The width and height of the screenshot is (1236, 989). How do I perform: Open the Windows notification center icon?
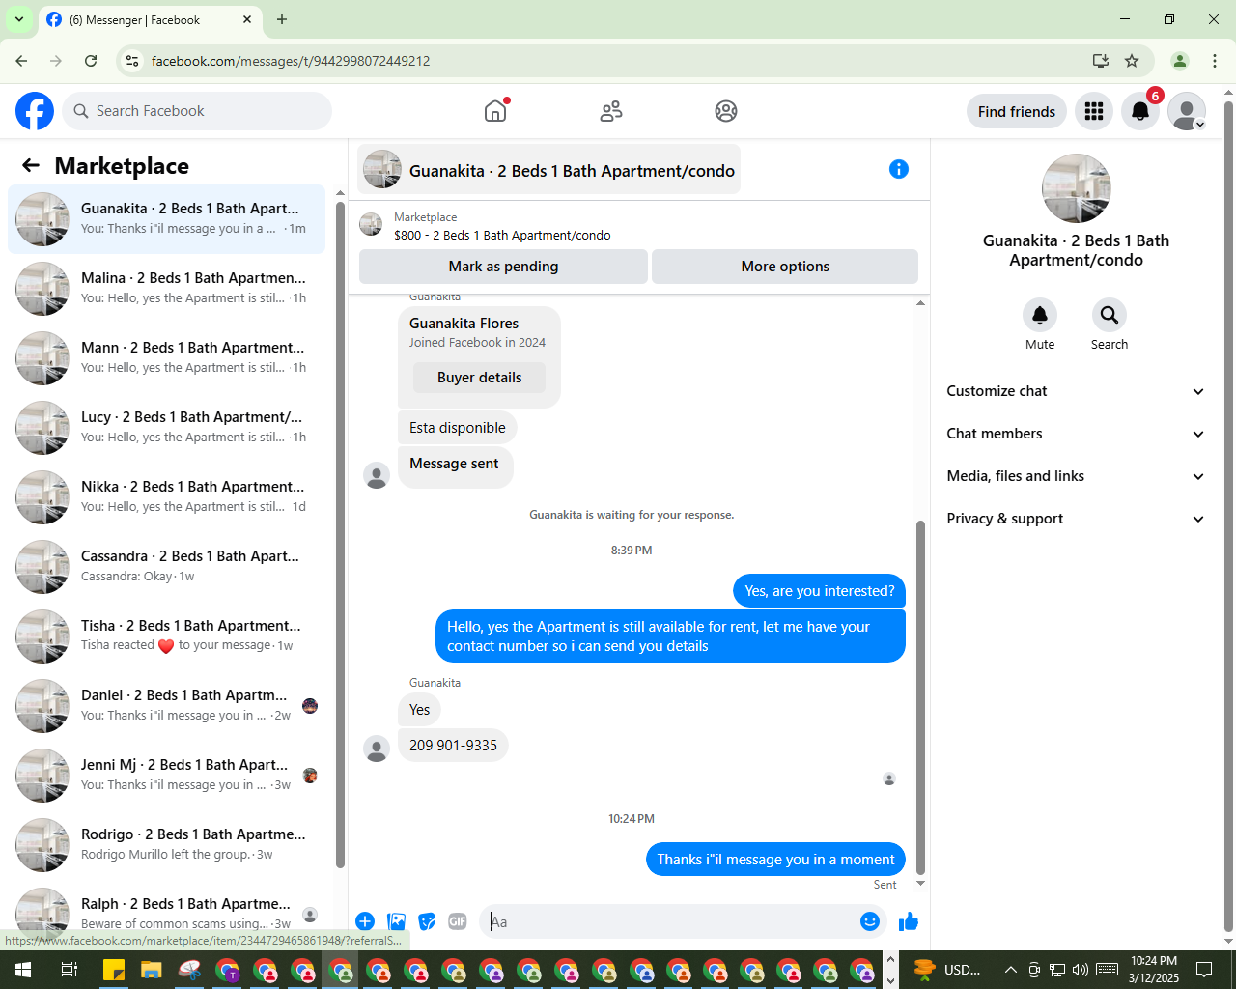point(1204,970)
